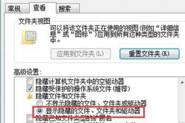Uncheck 隐藏受保护的操作系统文件(推荐) checkbox
This screenshot has width=185, height=123.
click(30, 89)
